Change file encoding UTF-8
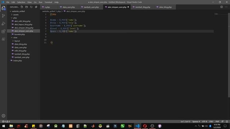The image size is (230, 129). pyautogui.click(x=204, y=121)
